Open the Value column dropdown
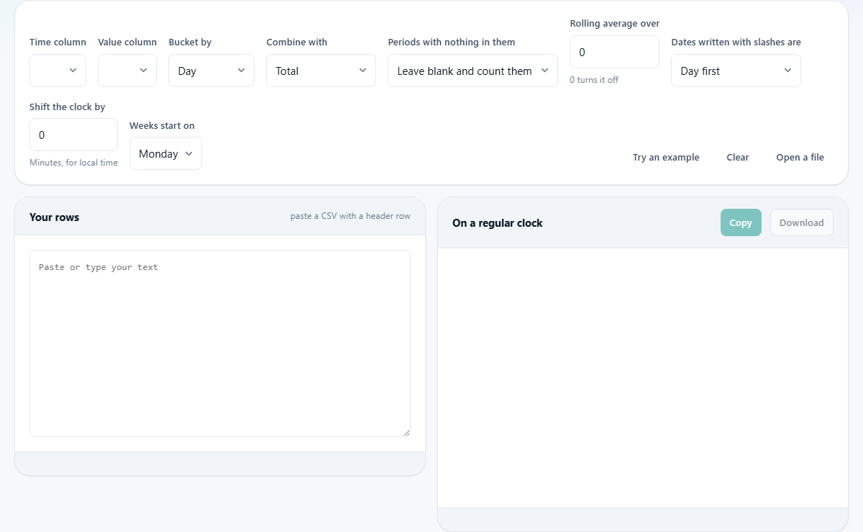 click(127, 71)
